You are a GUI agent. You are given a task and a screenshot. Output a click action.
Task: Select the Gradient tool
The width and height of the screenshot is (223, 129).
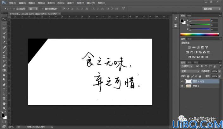4,71
